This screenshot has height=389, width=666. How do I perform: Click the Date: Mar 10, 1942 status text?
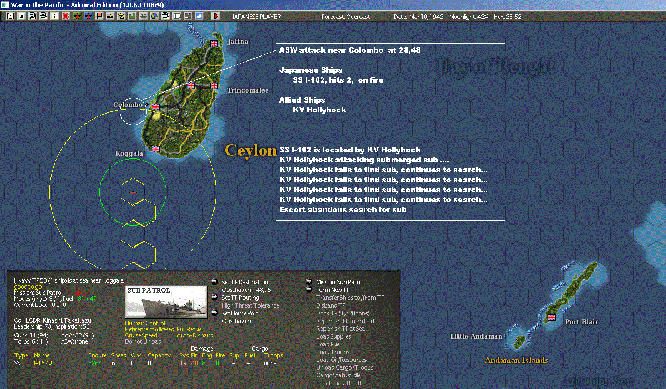coord(419,17)
